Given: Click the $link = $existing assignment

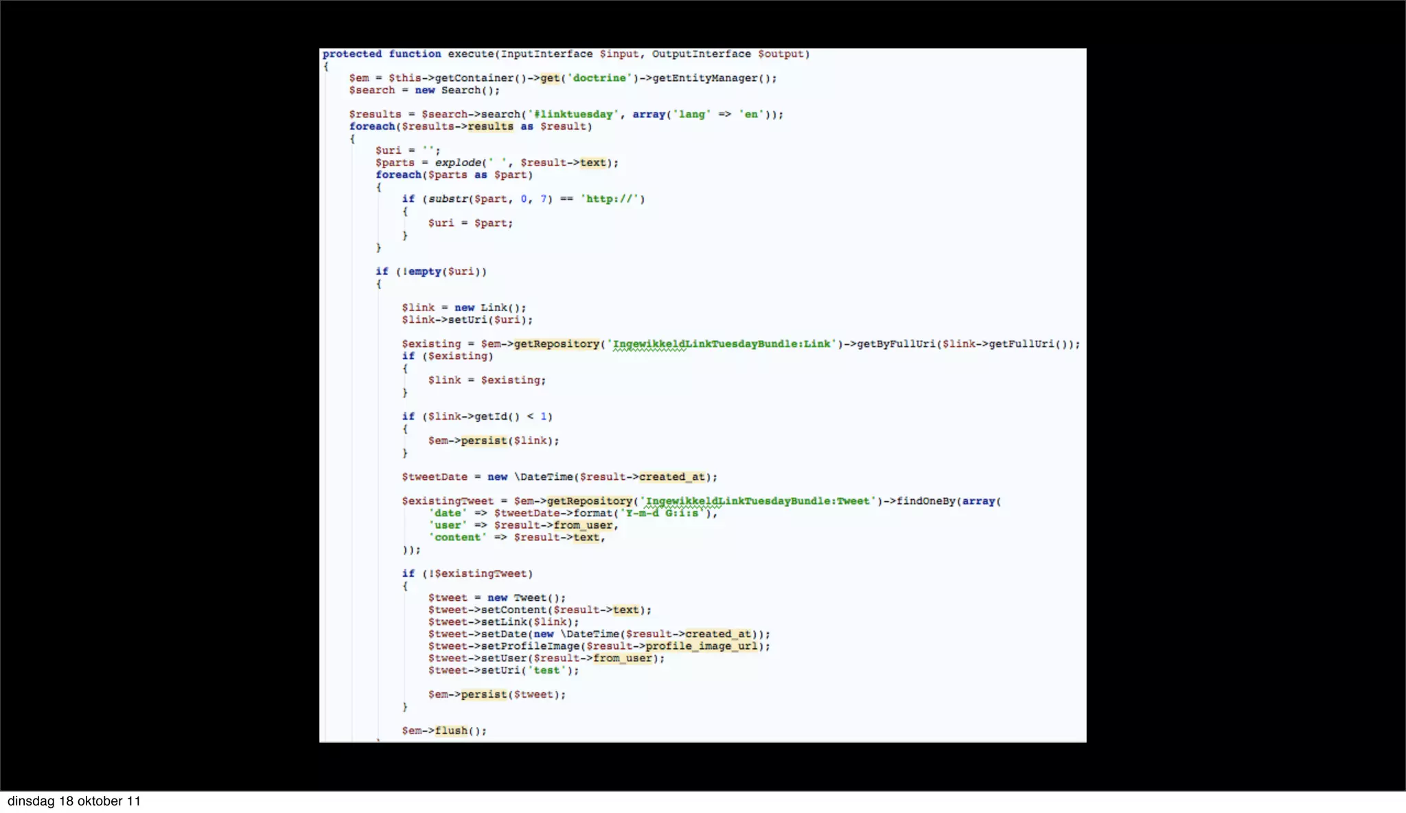Looking at the screenshot, I should (x=487, y=380).
